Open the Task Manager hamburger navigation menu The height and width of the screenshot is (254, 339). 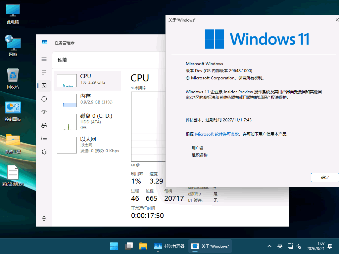(44, 59)
